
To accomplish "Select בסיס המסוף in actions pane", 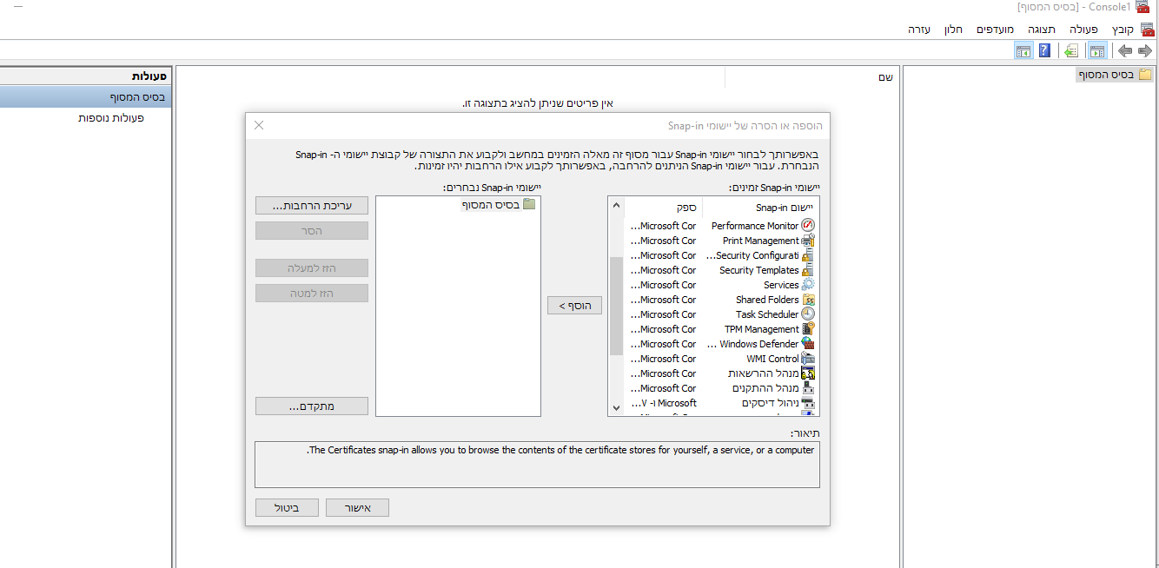I will tap(86, 97).
